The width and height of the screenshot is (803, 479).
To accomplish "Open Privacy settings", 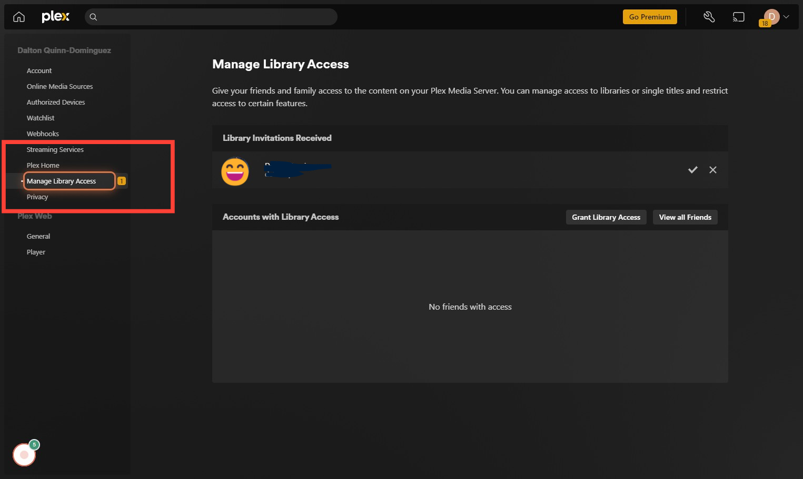I will click(37, 197).
